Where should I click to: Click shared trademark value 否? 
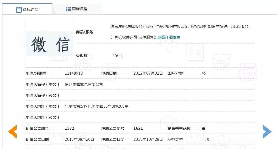[204, 128]
